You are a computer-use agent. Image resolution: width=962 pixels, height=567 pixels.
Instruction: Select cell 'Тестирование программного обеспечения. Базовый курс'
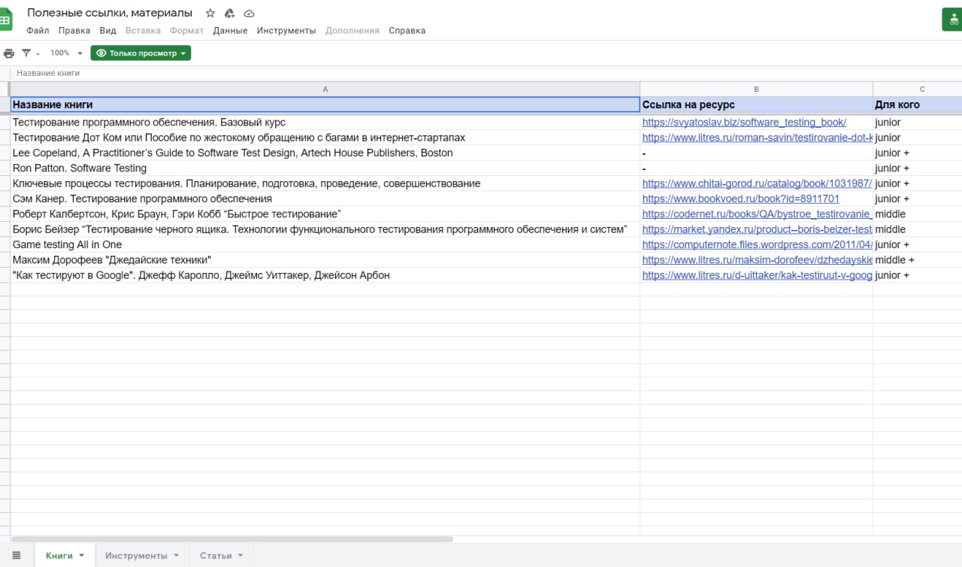tap(325, 123)
